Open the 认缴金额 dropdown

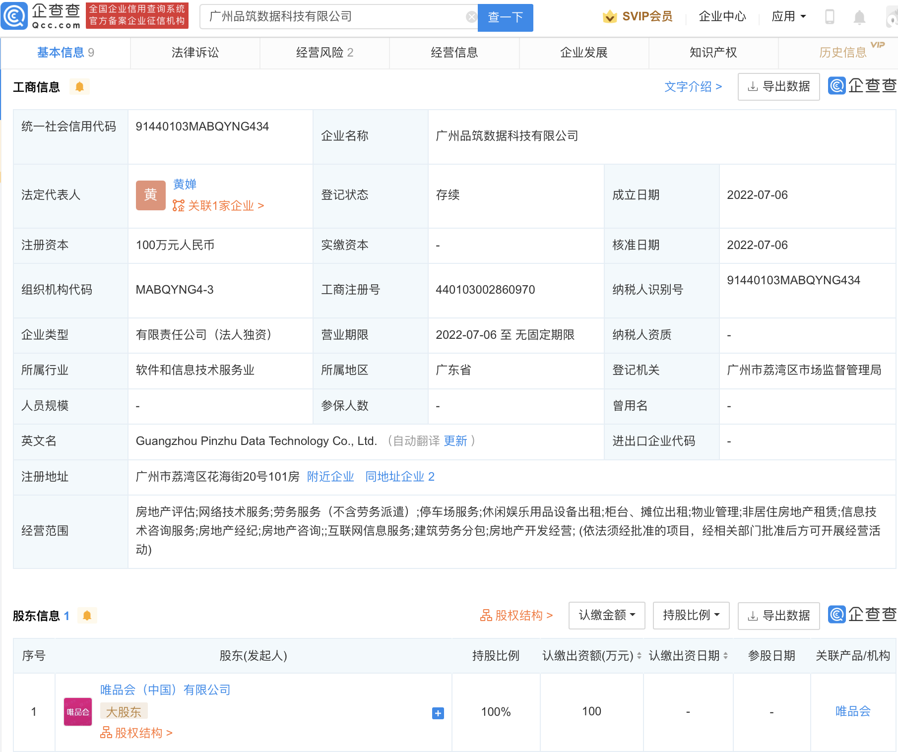[x=606, y=615]
